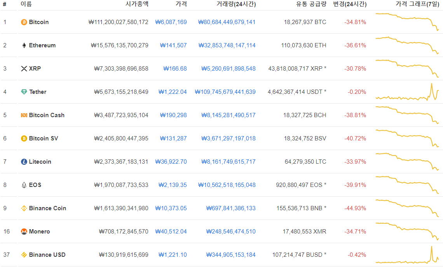Click the Binance USD logo icon

[x=24, y=255]
